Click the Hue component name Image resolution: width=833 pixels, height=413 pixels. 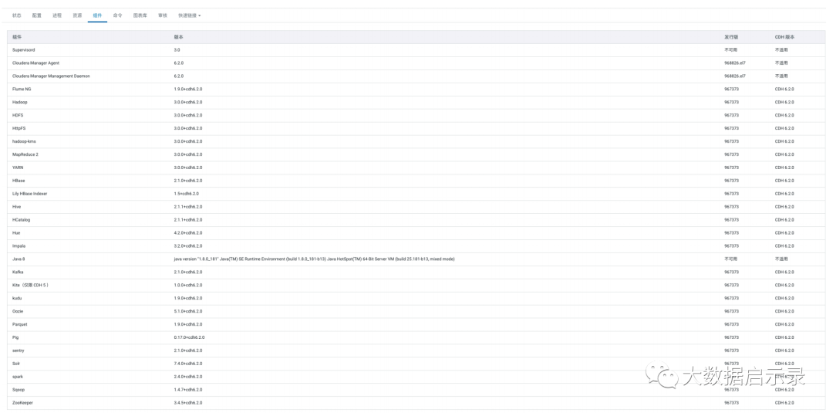coord(16,233)
